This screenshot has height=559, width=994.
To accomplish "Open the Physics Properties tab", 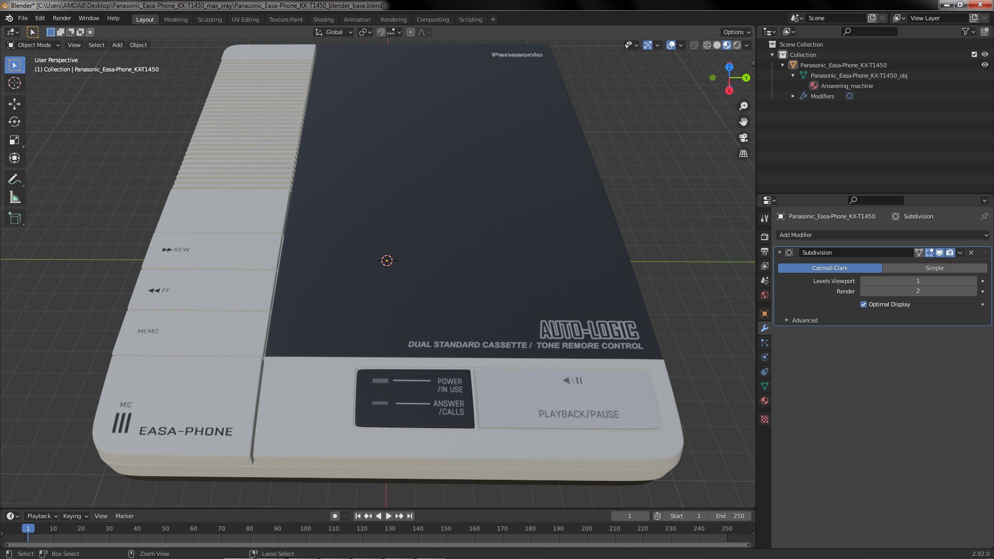I will (765, 357).
